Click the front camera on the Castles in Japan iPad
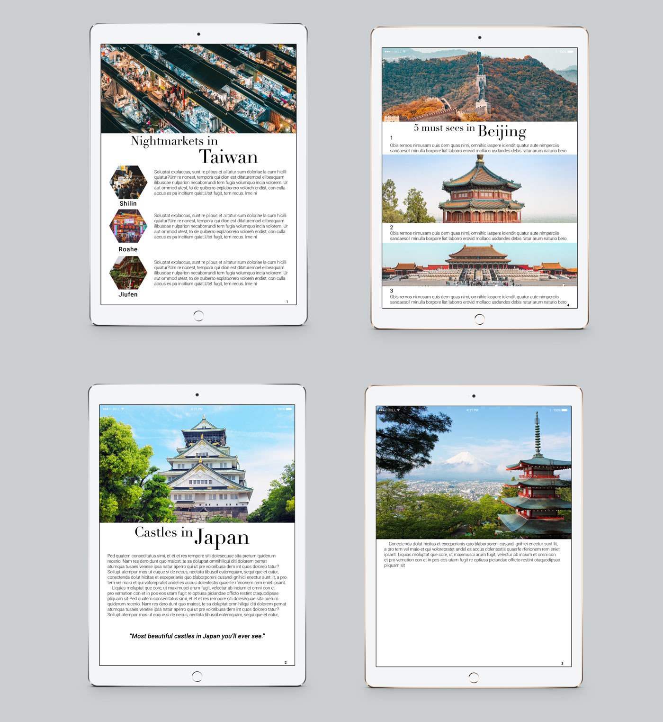663x722 pixels. pyautogui.click(x=197, y=395)
